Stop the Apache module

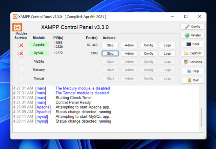[x=110, y=45]
